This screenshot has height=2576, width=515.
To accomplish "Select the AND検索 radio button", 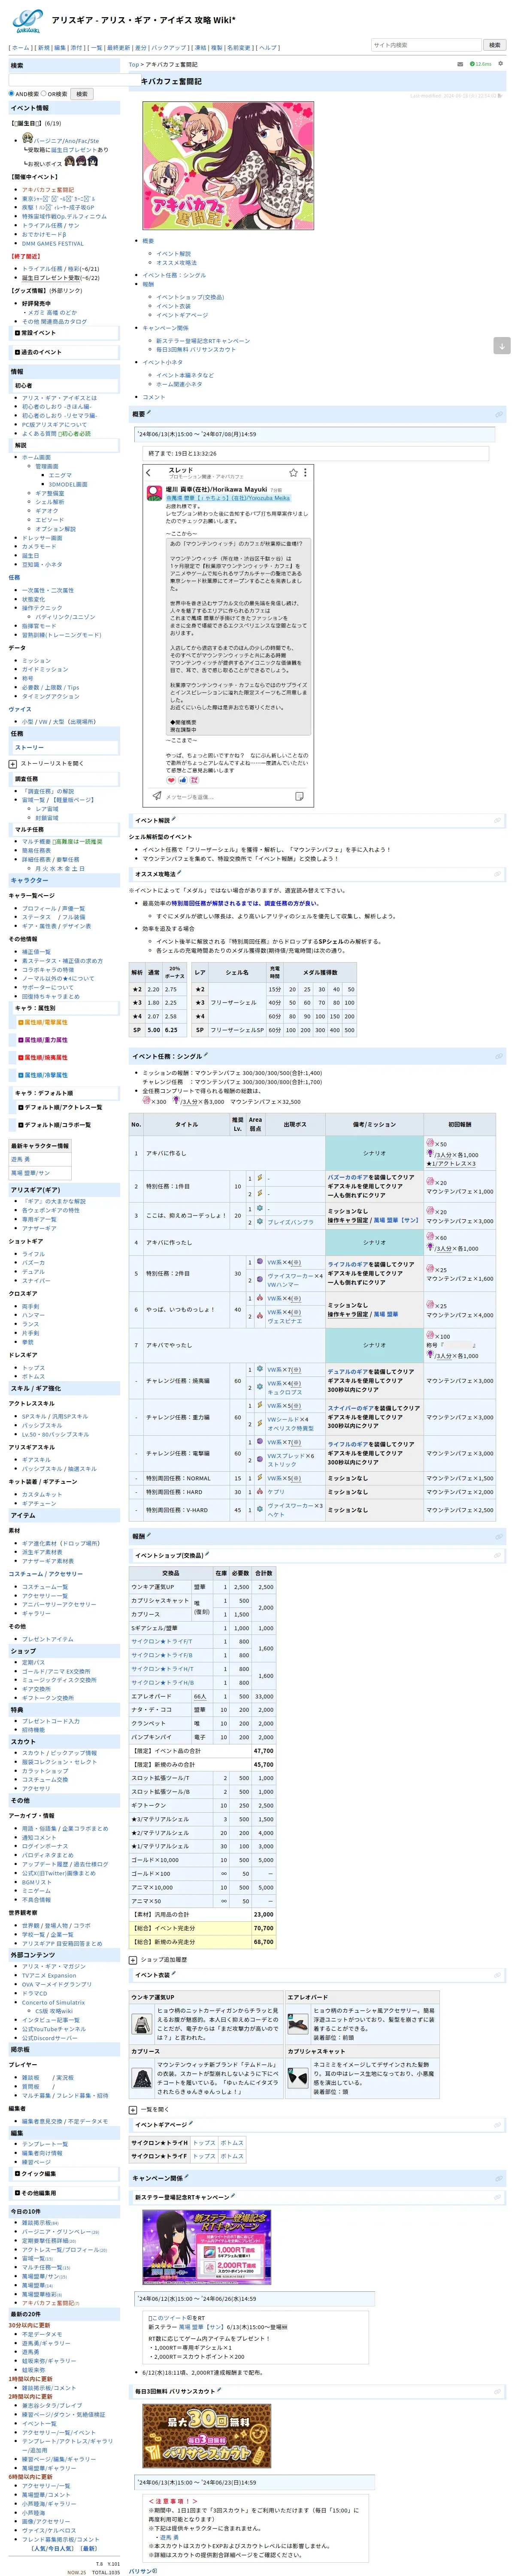I will (12, 94).
